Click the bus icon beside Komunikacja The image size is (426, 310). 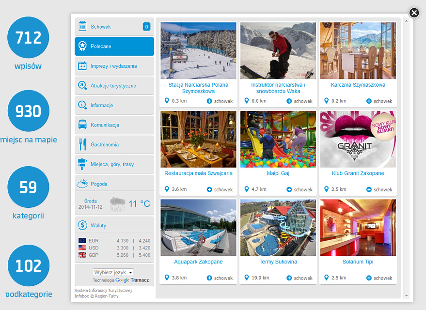(82, 125)
